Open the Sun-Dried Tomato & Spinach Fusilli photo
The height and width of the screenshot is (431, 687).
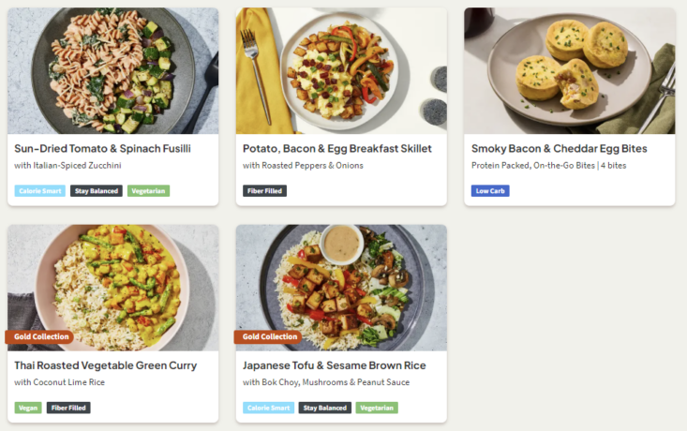tap(112, 71)
